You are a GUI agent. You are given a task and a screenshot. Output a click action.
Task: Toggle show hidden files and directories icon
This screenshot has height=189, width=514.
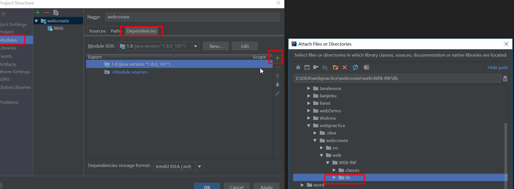click(366, 67)
